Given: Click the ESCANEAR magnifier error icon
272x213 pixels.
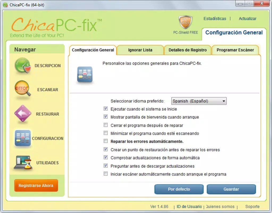Looking at the screenshot, I should (x=23, y=89).
